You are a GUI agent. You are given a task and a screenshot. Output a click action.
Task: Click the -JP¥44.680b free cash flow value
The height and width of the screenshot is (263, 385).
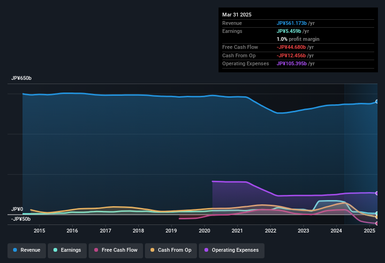point(291,47)
